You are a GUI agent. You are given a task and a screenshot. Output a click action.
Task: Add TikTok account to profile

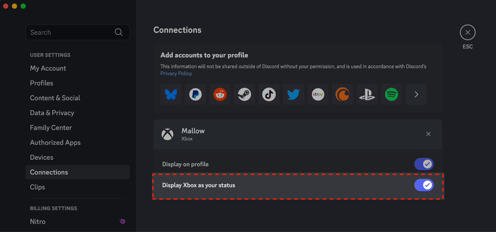coord(269,94)
